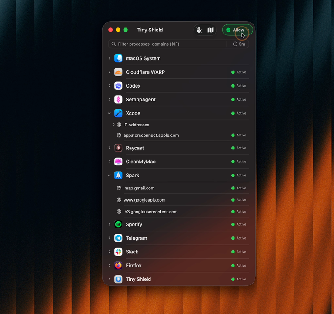This screenshot has width=334, height=314.
Task: Toggle Active status for Xcode
Action: coord(239,113)
